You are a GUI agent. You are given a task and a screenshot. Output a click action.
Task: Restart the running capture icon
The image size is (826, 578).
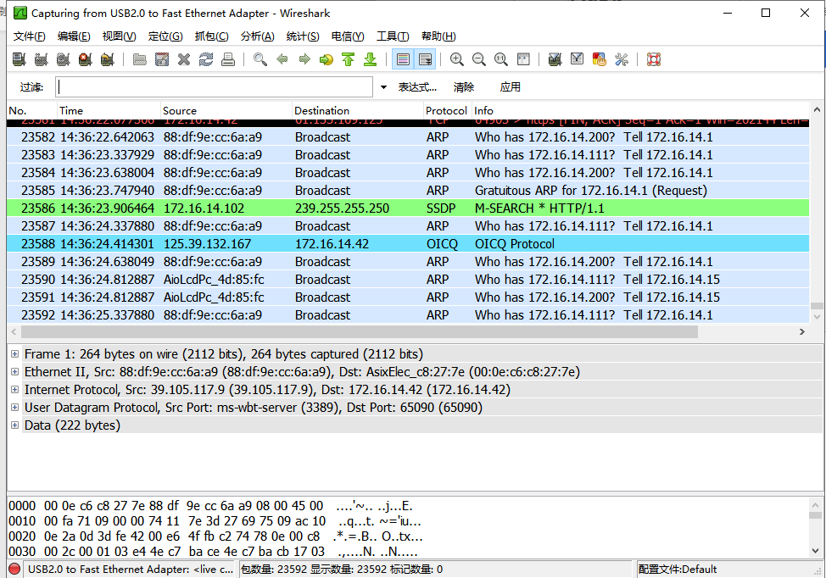108,59
